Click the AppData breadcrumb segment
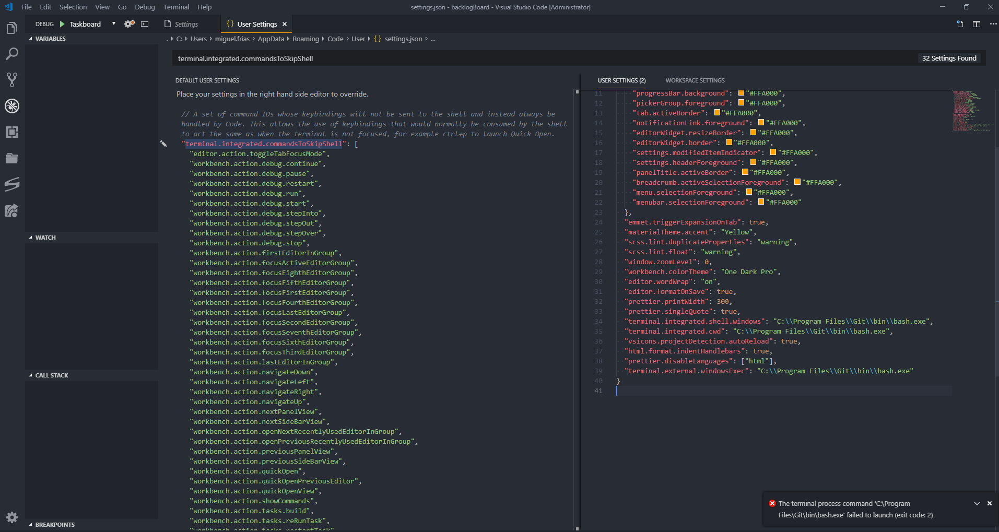 [271, 39]
